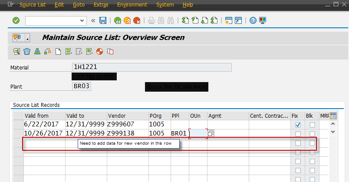The width and height of the screenshot is (349, 182).
Task: Enable Fix checkbox for vendor Z999138
Action: [x=298, y=134]
